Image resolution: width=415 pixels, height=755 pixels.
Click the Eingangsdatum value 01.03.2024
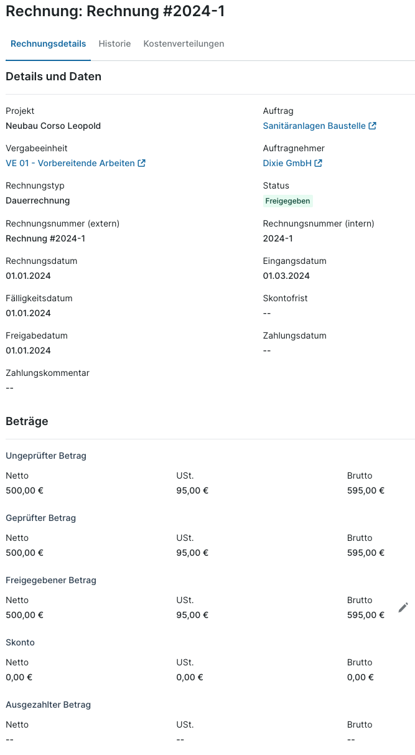click(286, 276)
